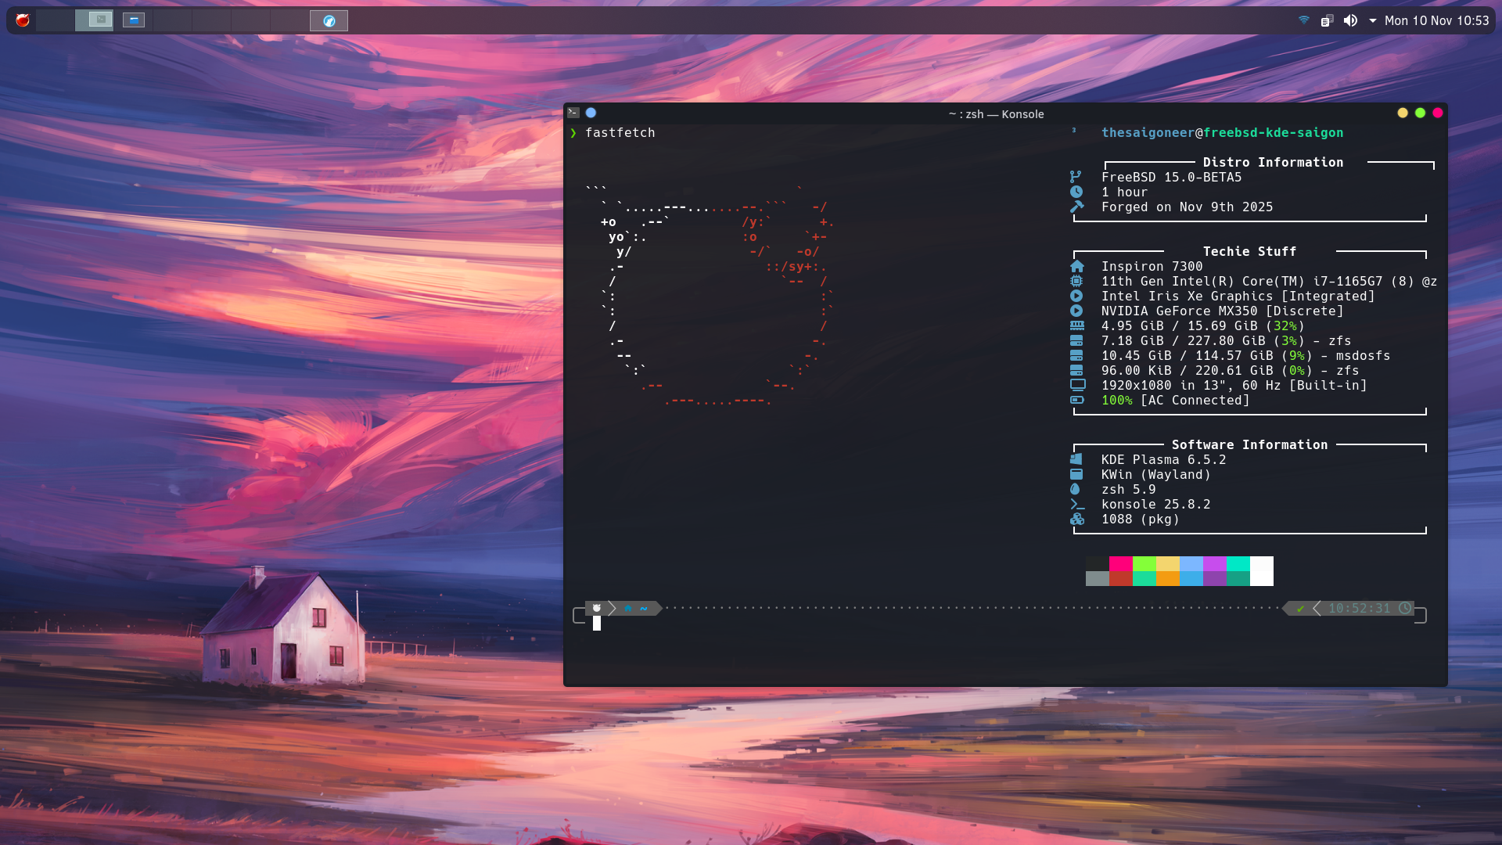
Task: Toggle the blue on-all-desktops pin button
Action: [591, 113]
